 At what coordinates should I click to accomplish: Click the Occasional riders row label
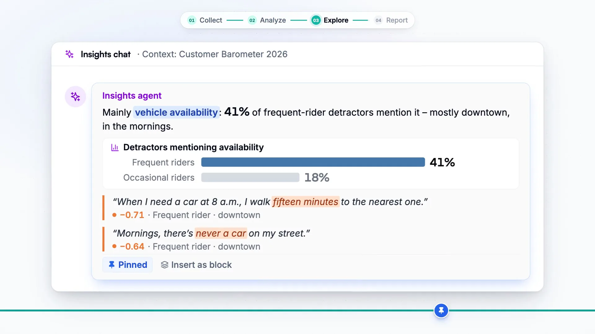tap(159, 178)
